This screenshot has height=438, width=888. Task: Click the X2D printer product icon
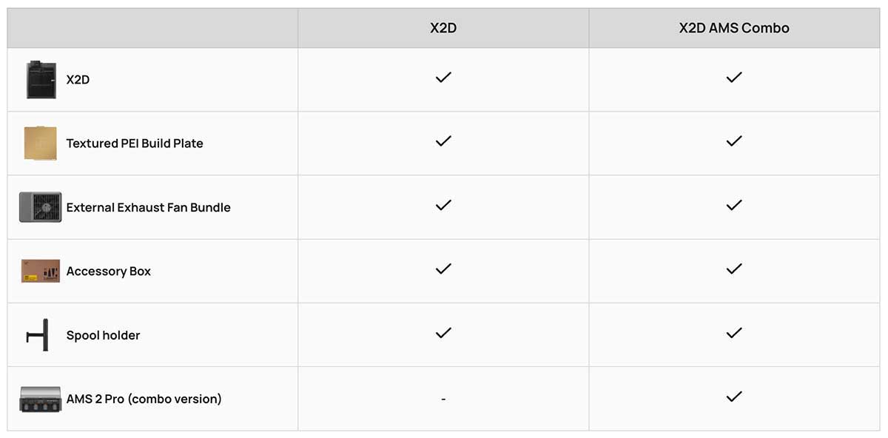coord(41,80)
